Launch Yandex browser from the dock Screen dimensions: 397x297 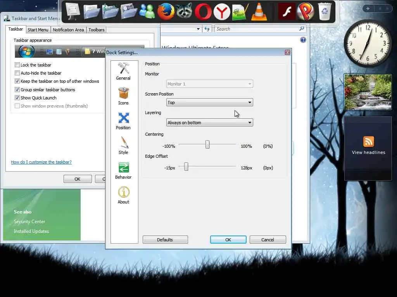[x=221, y=12]
